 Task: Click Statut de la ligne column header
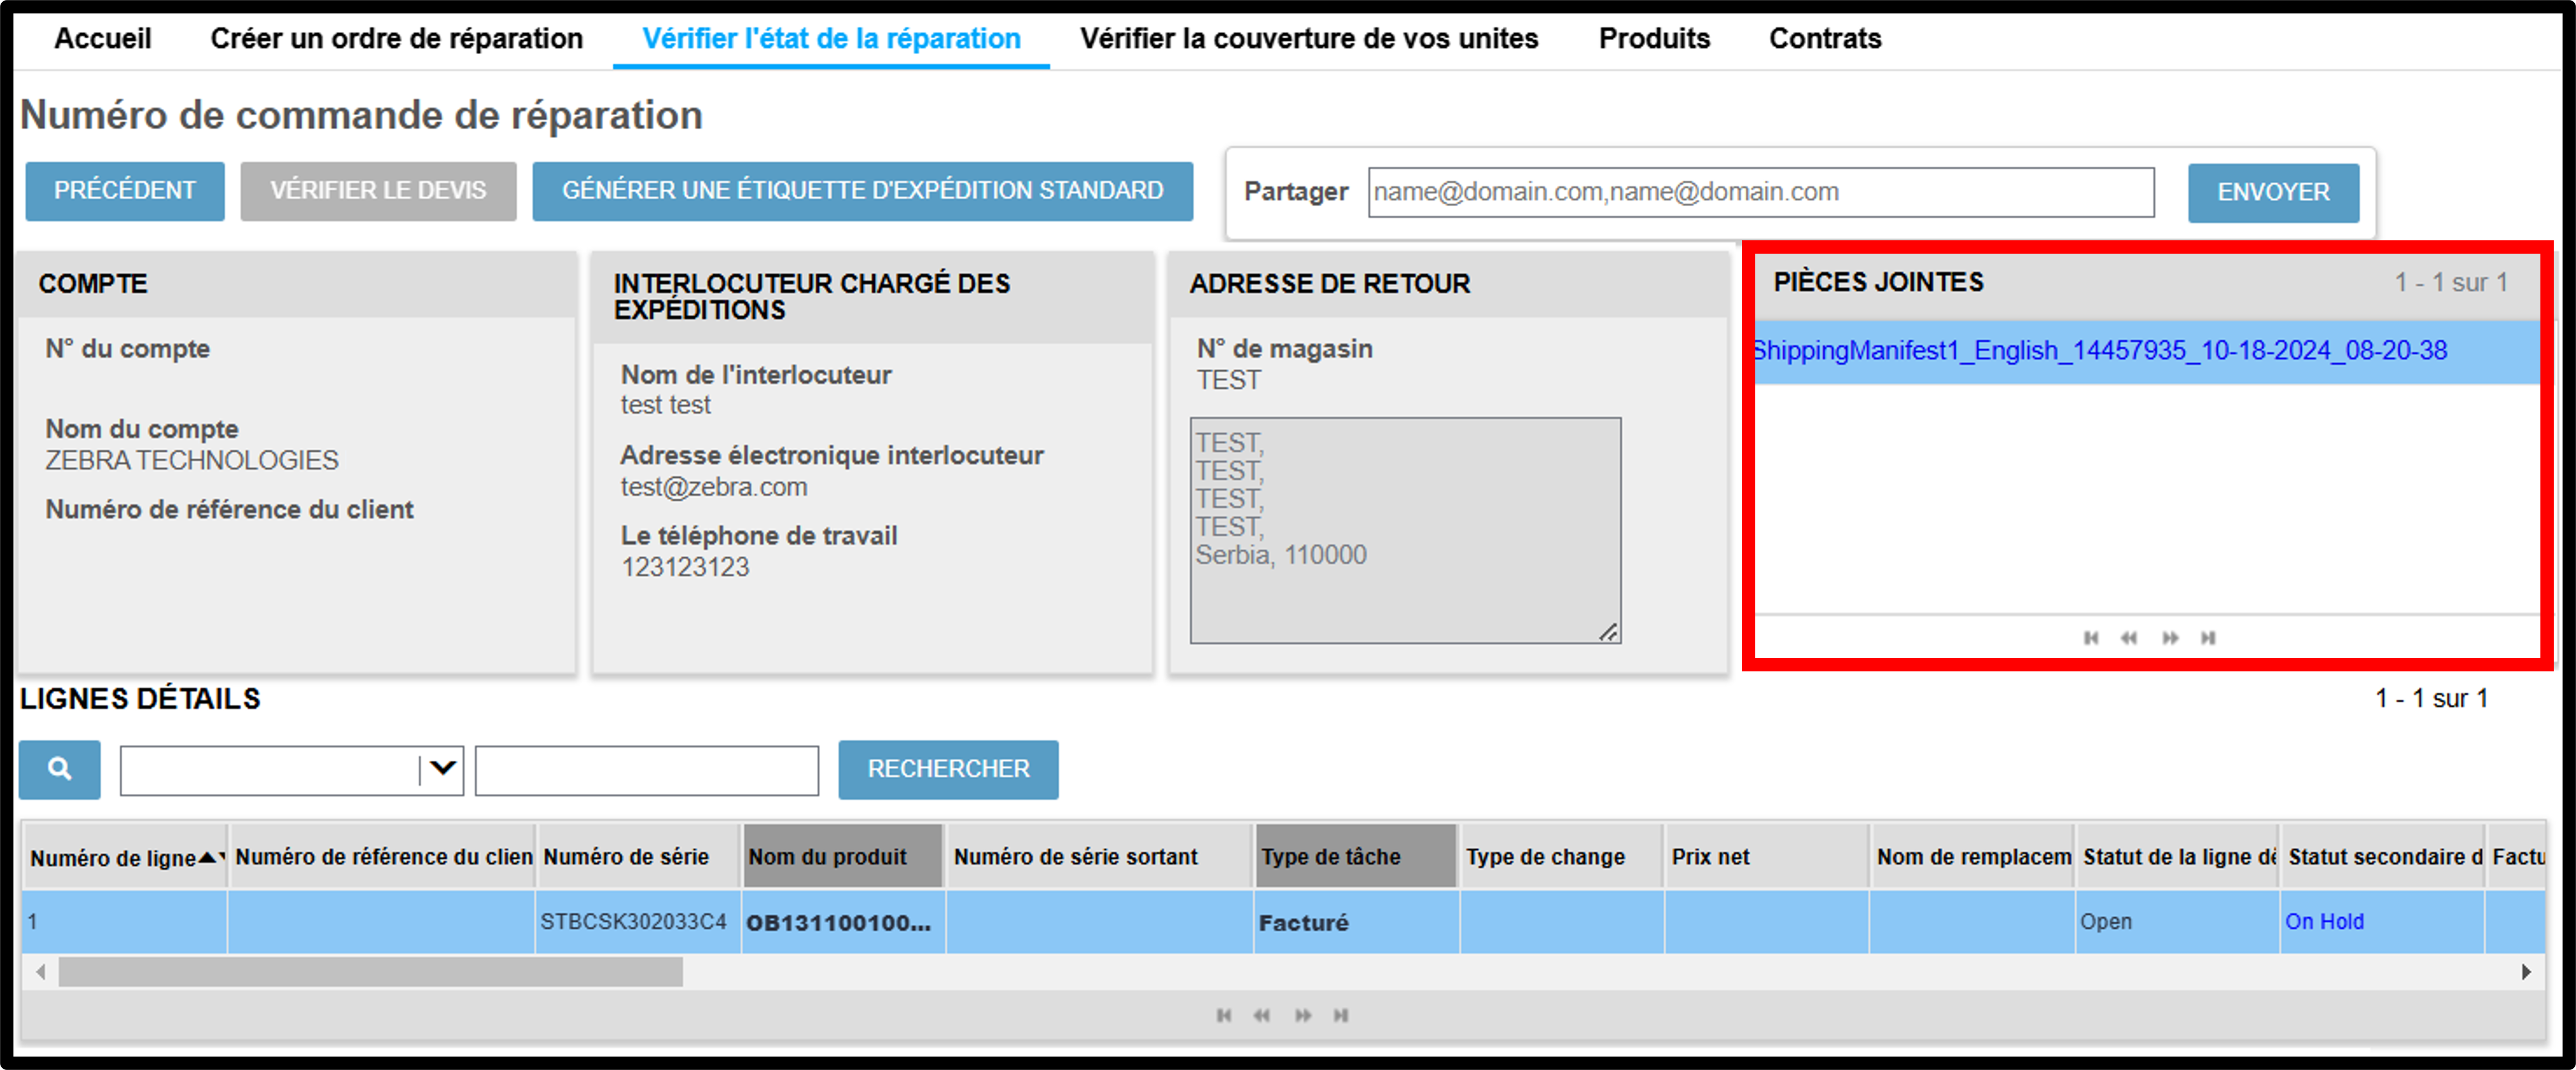[2178, 857]
